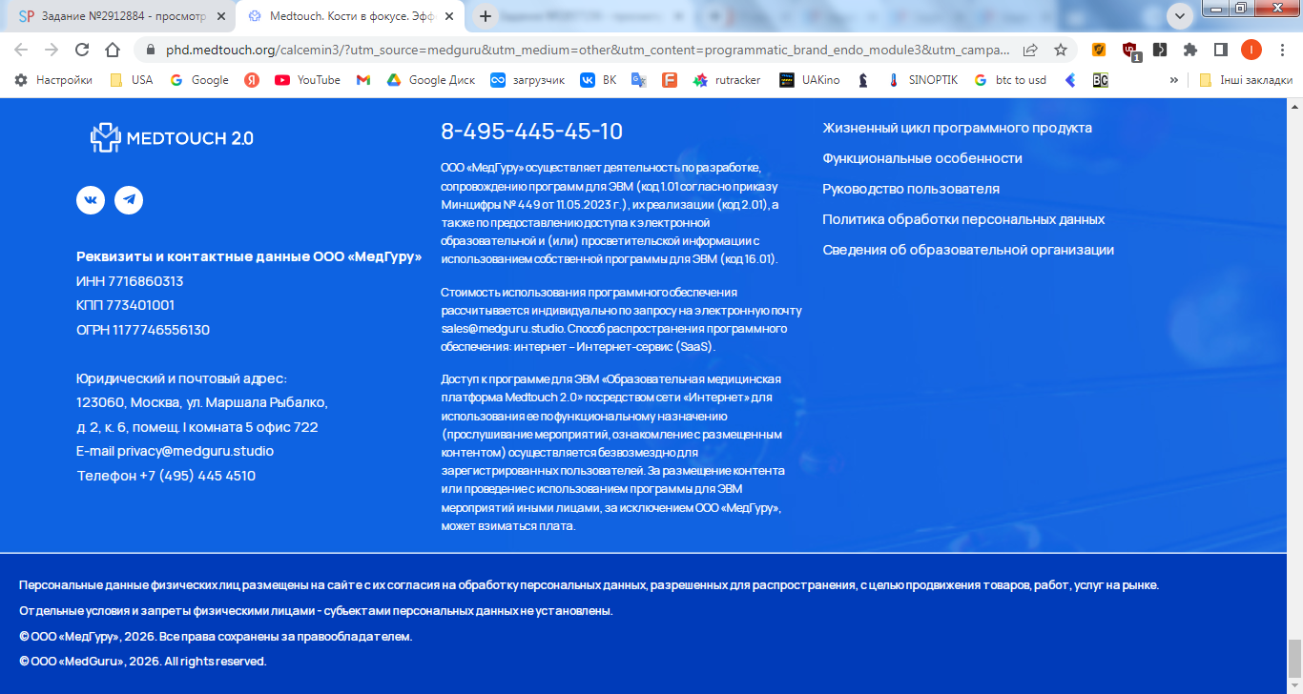Open the btc to usd bookmark
Screen dimensions: 1303x694
(x=1009, y=80)
